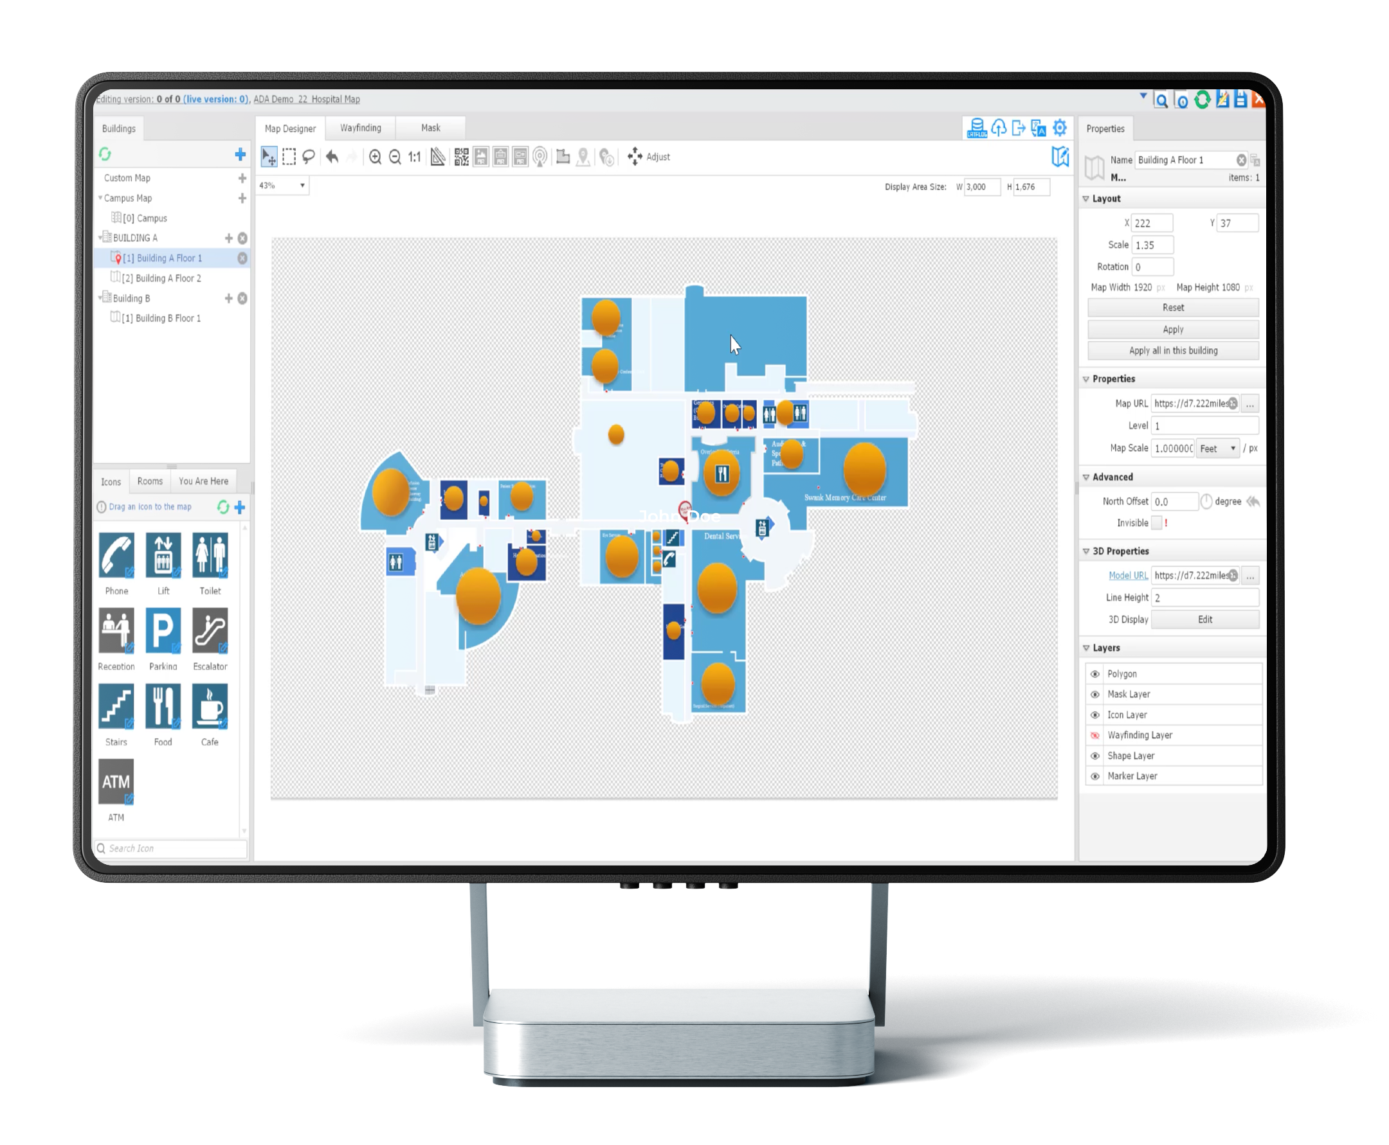Image resolution: width=1389 pixels, height=1145 pixels.
Task: Select the ATM icon in palette
Action: (x=116, y=782)
